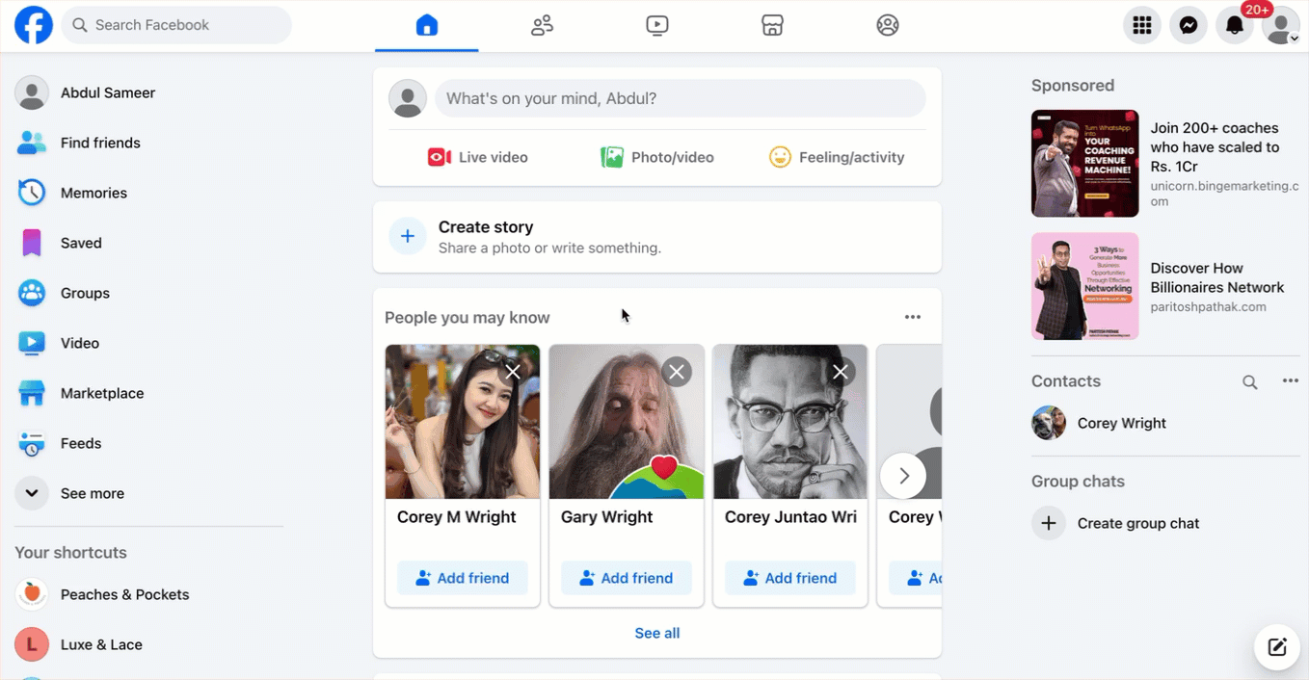Click the What's on your mind field
This screenshot has height=680, width=1309.
680,98
